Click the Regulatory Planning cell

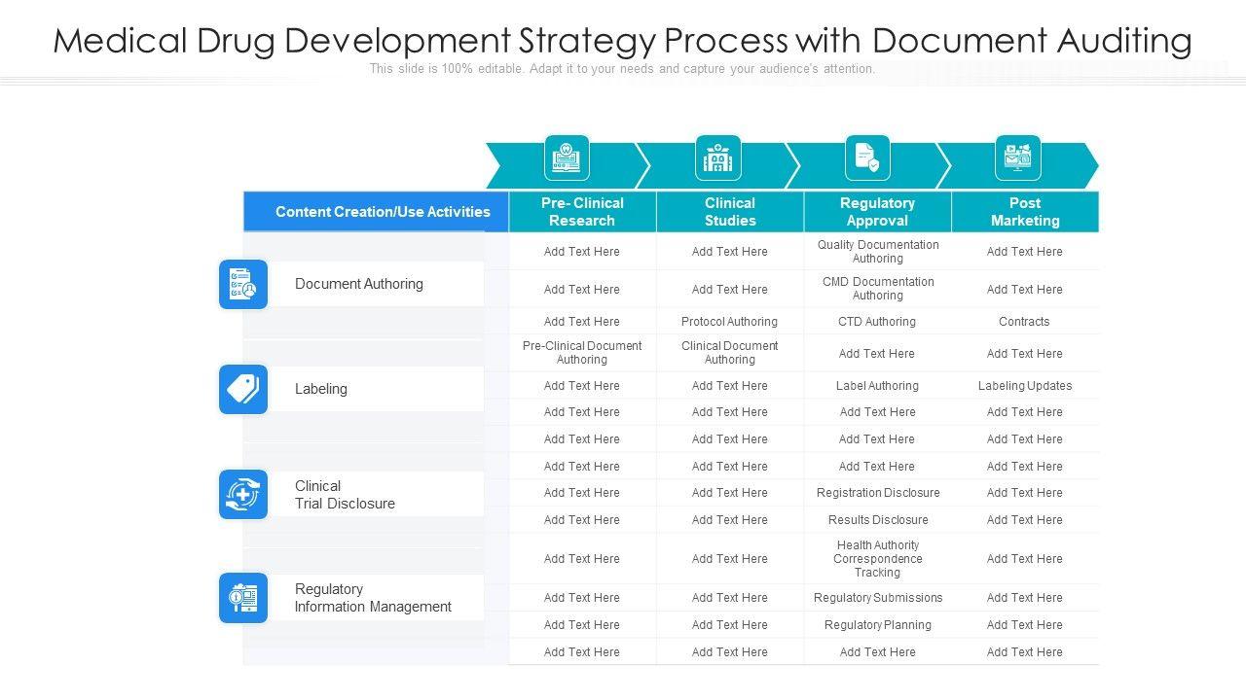878,625
